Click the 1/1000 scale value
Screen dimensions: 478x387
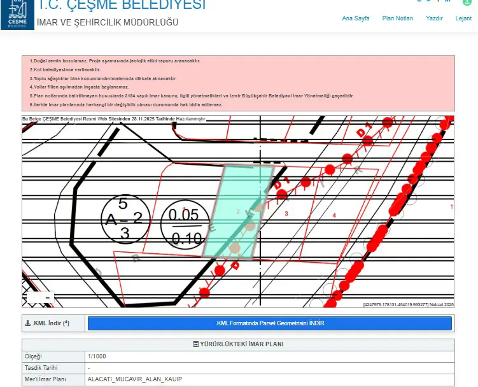97,356
